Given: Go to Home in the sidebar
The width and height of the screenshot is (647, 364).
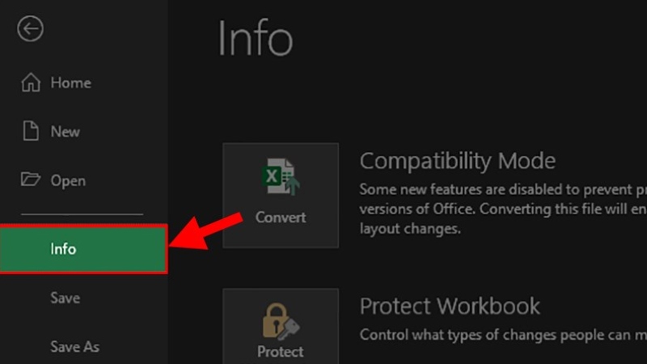Looking at the screenshot, I should click(70, 83).
